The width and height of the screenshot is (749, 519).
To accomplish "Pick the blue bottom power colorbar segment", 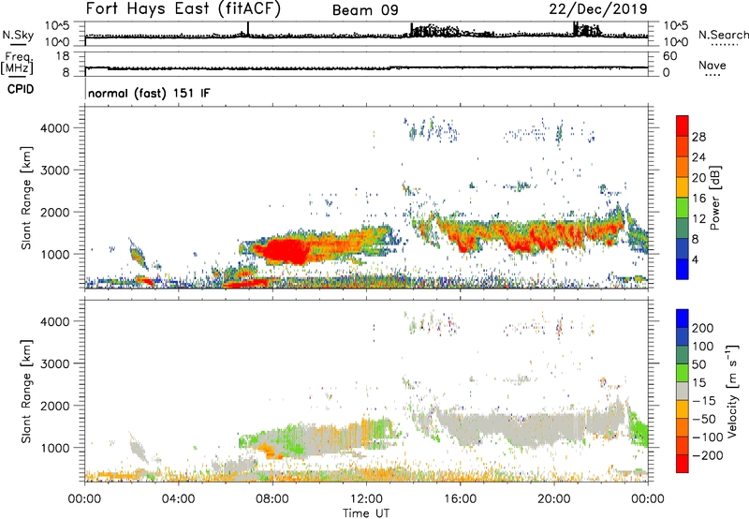I will pyautogui.click(x=683, y=269).
